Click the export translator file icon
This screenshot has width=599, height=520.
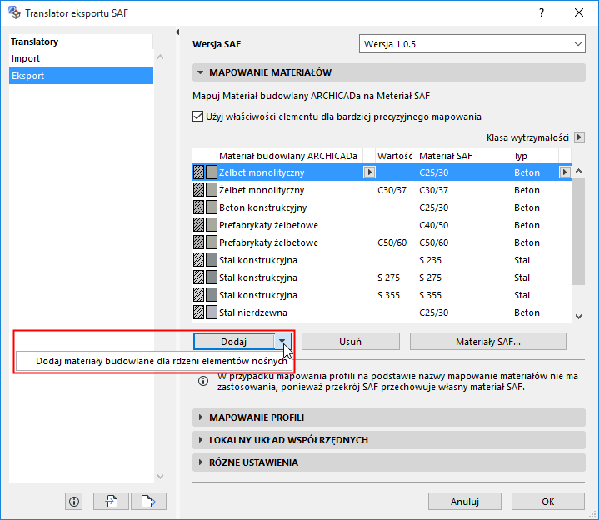148,502
